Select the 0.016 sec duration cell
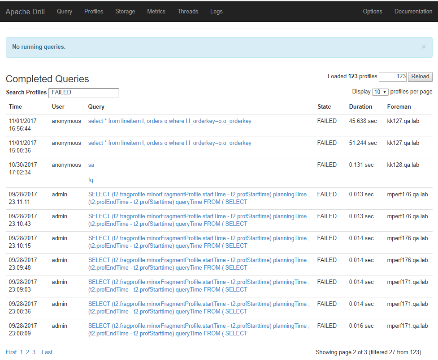The width and height of the screenshot is (438, 360). [x=361, y=326]
